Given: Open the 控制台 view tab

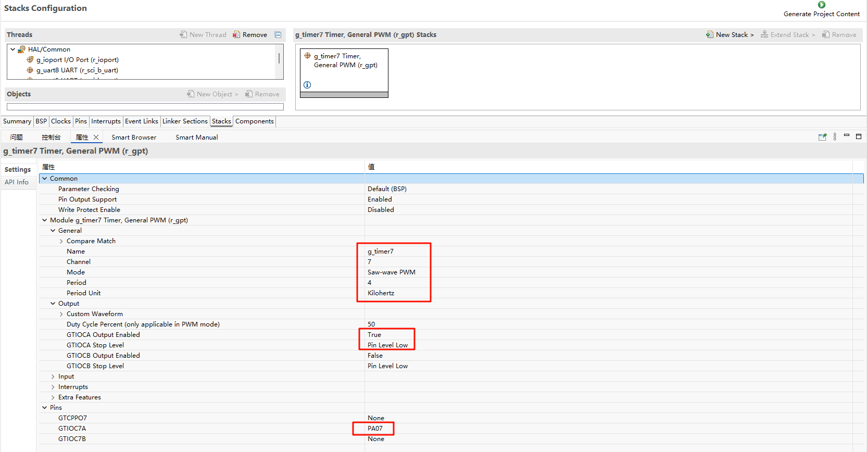Looking at the screenshot, I should (51, 137).
